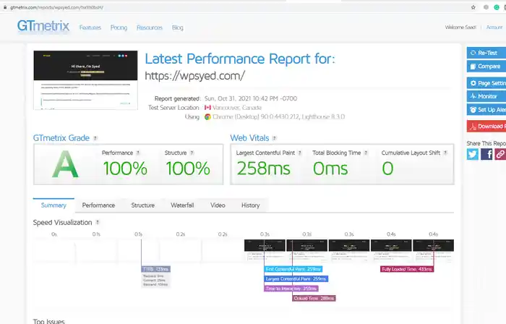The height and width of the screenshot is (324, 506).
Task: Click the red Download button
Action: pos(486,126)
